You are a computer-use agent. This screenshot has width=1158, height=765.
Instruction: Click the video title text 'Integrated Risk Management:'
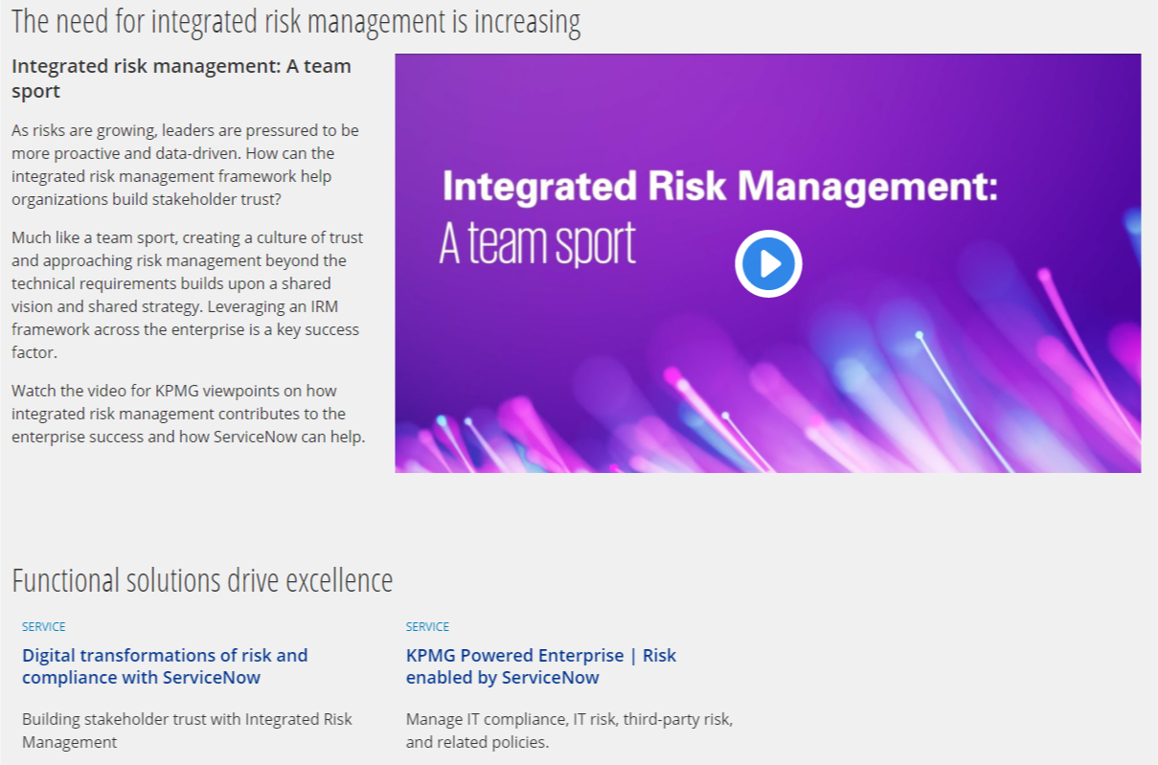(x=720, y=188)
